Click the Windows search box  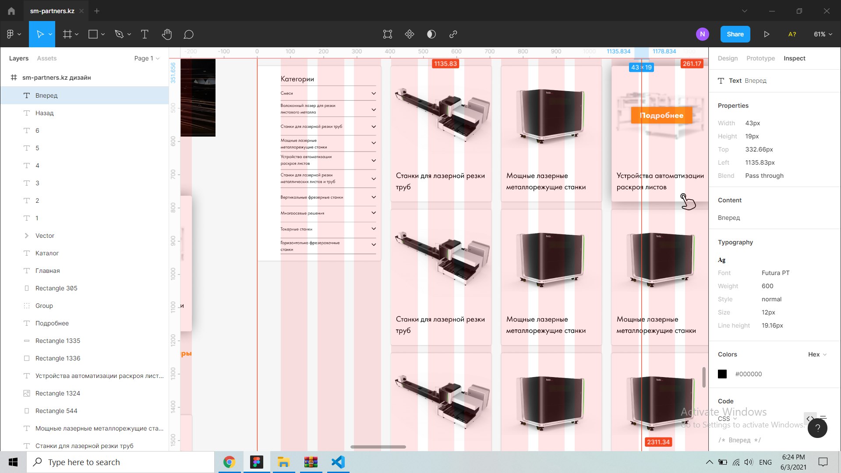point(120,462)
